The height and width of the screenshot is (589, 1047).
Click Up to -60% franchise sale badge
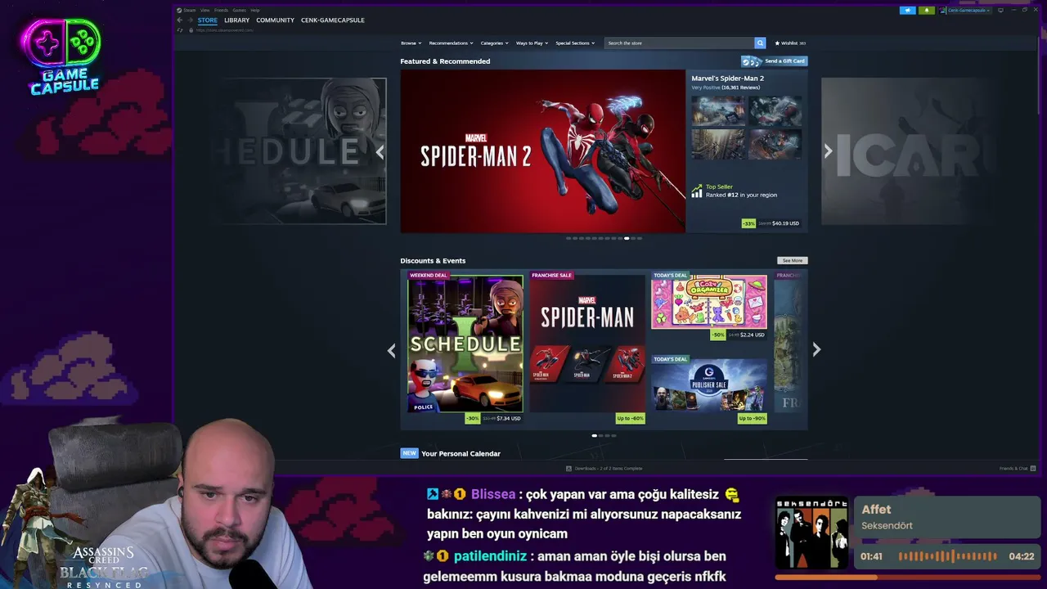[630, 419]
